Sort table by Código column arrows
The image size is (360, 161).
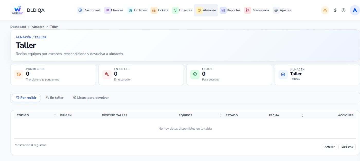[55, 115]
